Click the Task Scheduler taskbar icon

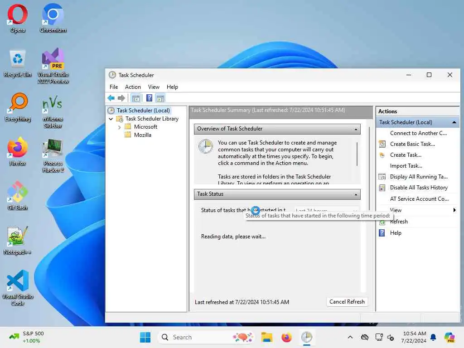pyautogui.click(x=307, y=337)
